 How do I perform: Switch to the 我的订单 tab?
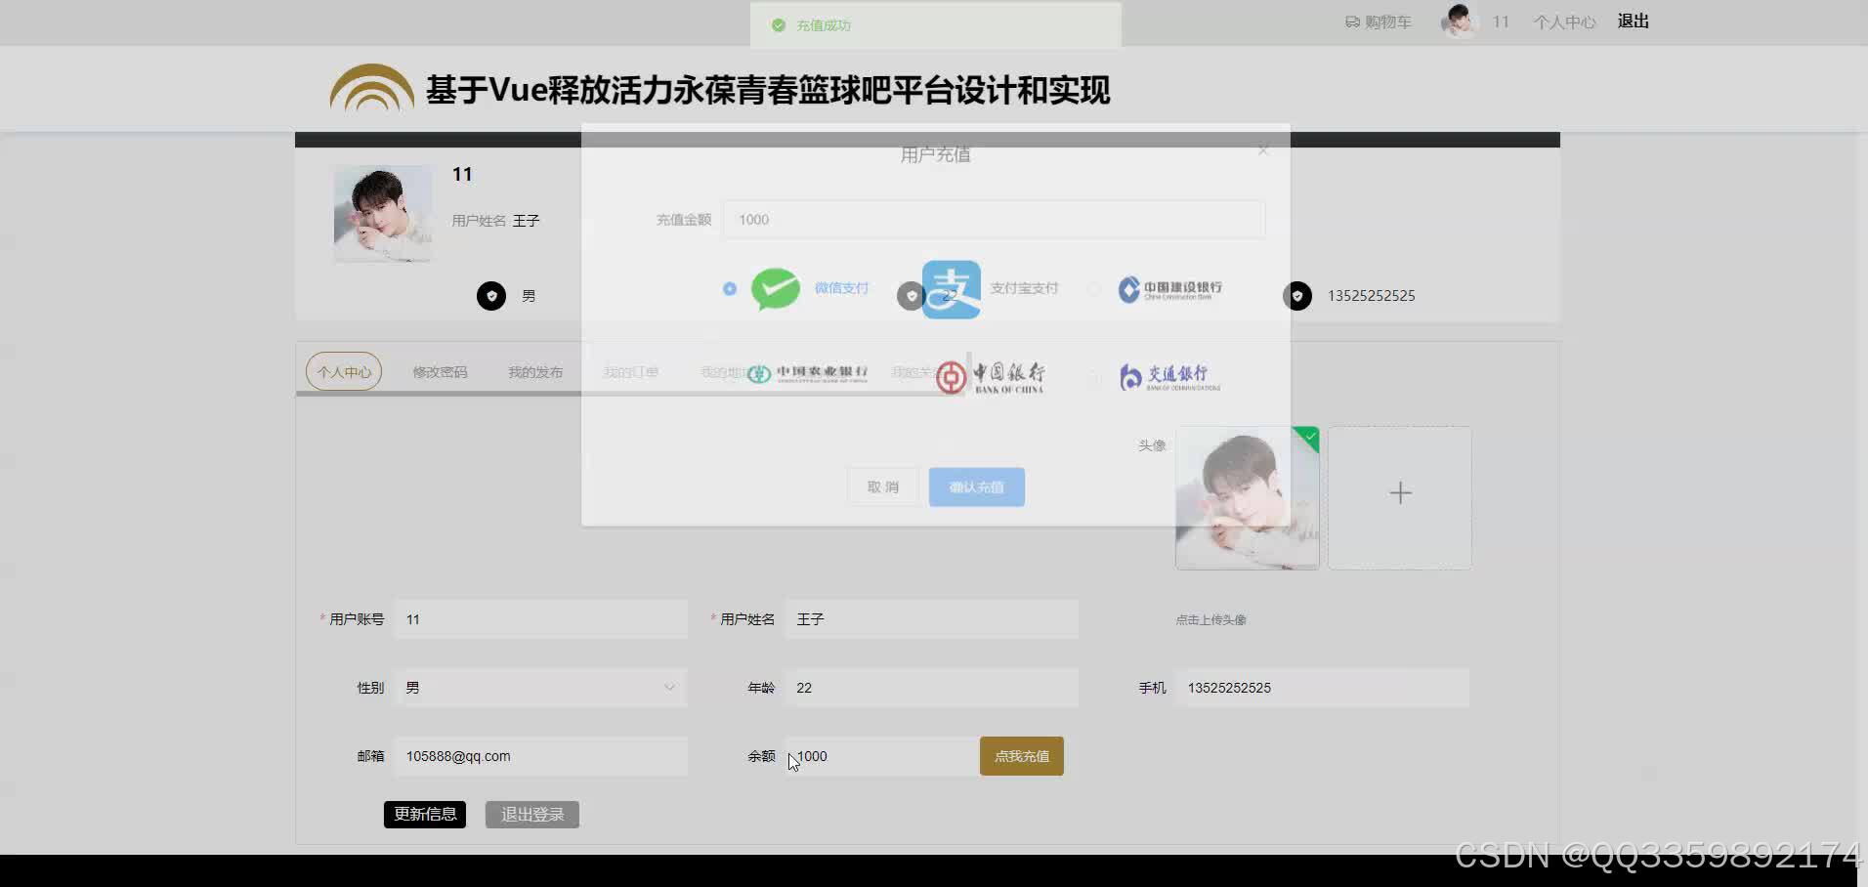pos(631,372)
